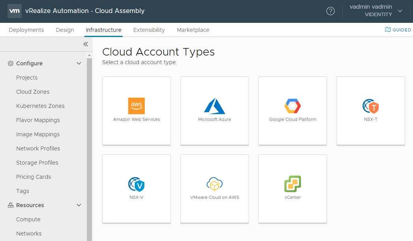Select the Amazon Web Services icon

pyautogui.click(x=136, y=106)
